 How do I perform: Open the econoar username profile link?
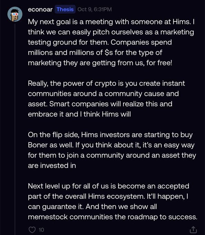(x=40, y=9)
